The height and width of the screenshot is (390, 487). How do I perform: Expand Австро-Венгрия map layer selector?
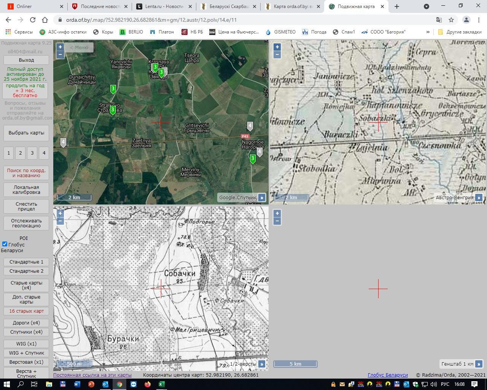[x=478, y=197]
